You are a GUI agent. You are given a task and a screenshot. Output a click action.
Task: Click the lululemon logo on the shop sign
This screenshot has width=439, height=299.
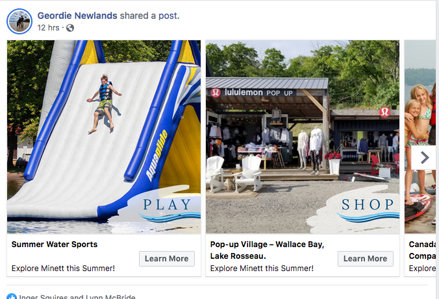[216, 92]
